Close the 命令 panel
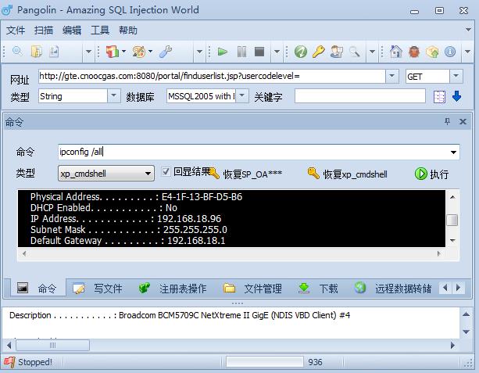This screenshot has height=373, width=479. [x=463, y=121]
